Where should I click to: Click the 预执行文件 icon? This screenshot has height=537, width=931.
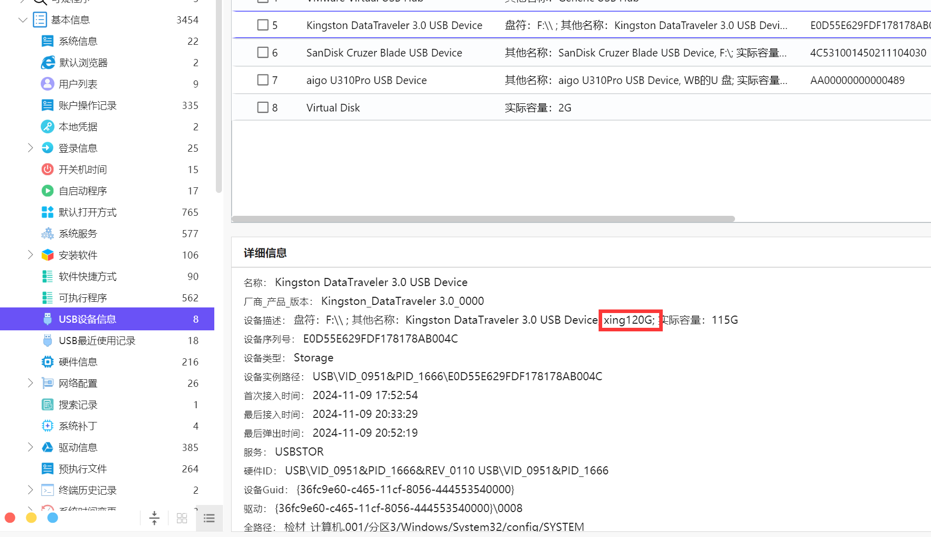[47, 469]
